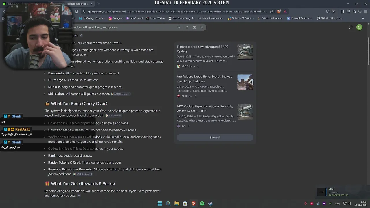Open 'ARC Raiders +4' citation after past expeditions
370x208 pixels.
(83, 174)
